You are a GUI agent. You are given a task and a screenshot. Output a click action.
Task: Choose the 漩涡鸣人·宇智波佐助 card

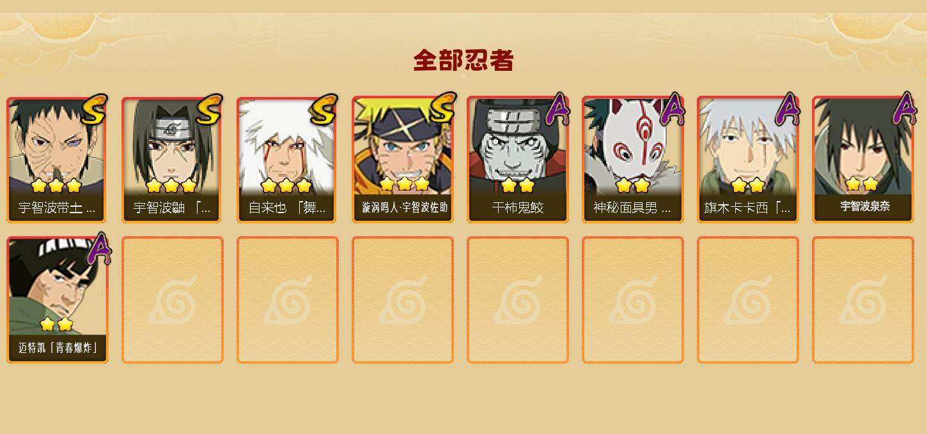tap(402, 160)
